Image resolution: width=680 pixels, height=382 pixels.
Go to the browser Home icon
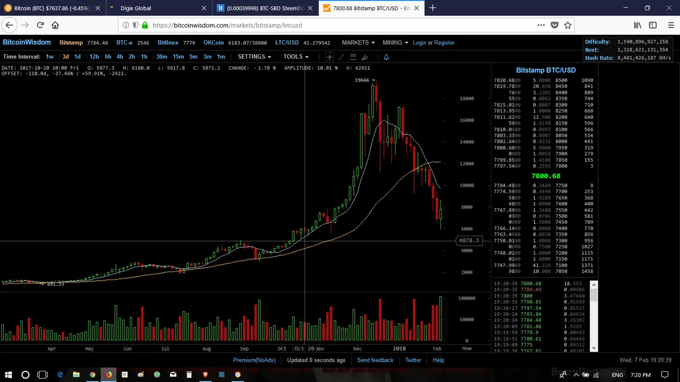[55, 25]
